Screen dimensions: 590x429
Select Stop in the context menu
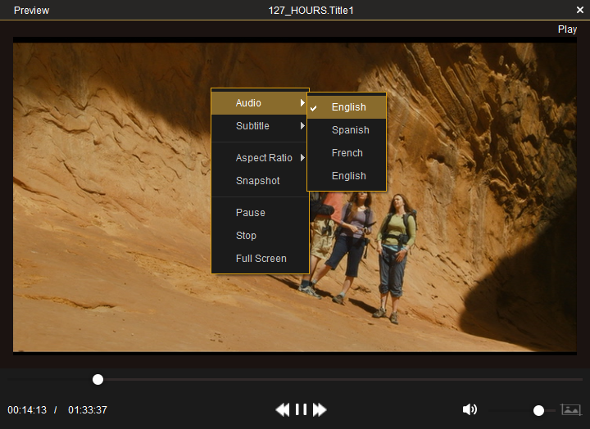coord(260,236)
